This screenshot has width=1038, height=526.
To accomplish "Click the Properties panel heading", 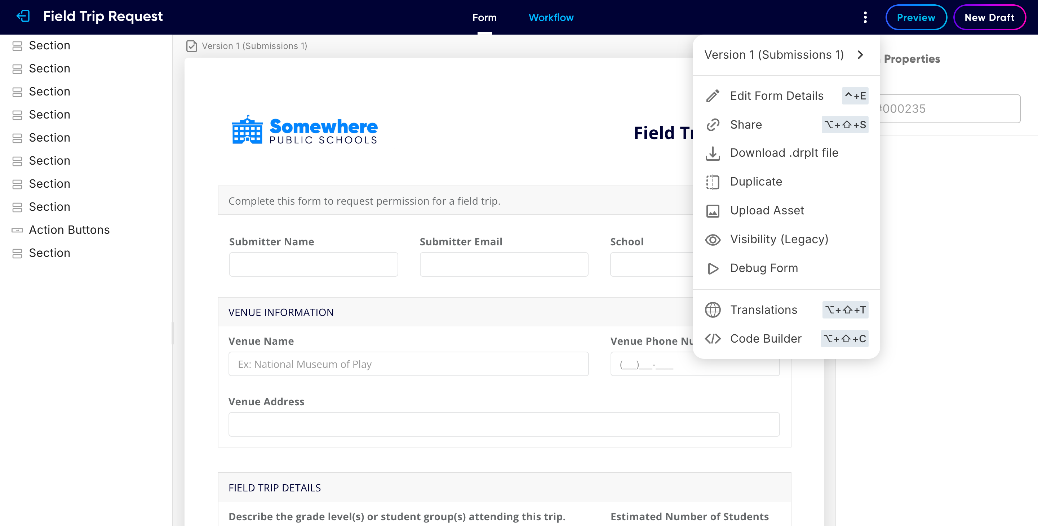I will click(911, 59).
